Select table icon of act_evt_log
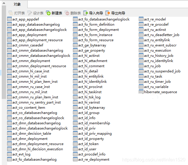Image resolution: width=188 pixels, height=165 pixels. [x=9, y=154]
